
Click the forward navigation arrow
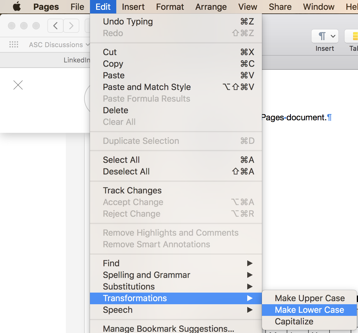71,26
